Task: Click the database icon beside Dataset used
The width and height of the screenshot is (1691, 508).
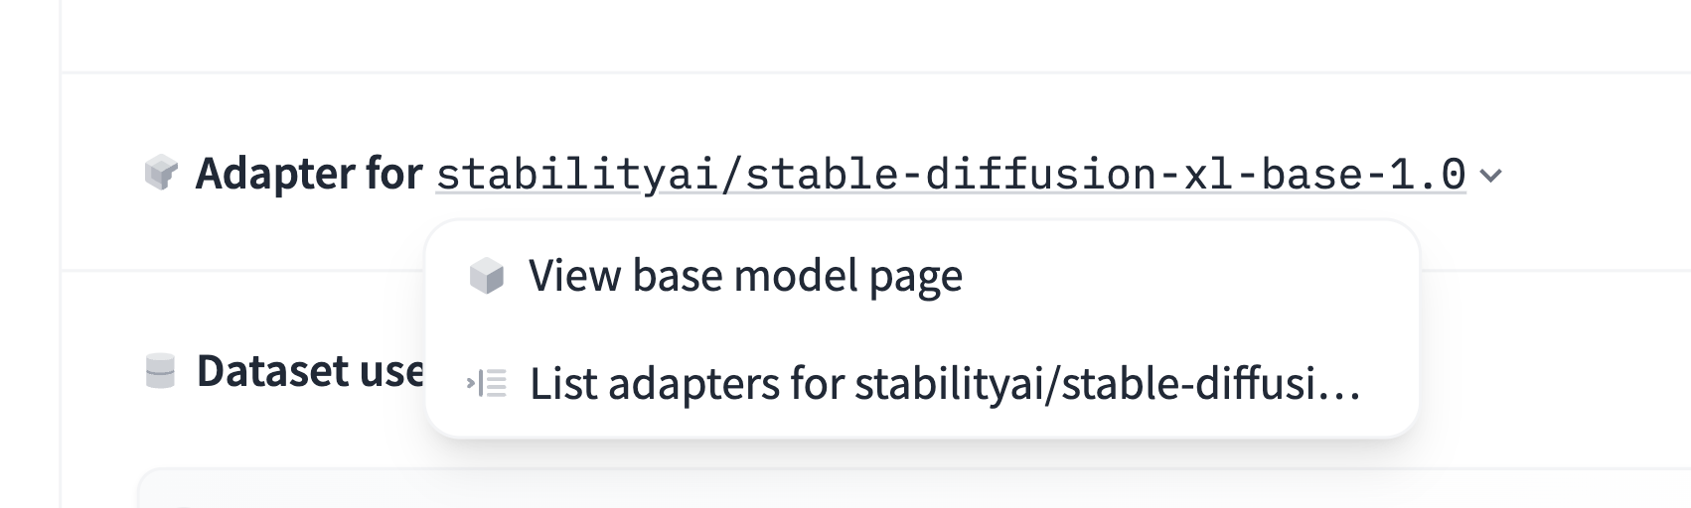Action: click(160, 371)
